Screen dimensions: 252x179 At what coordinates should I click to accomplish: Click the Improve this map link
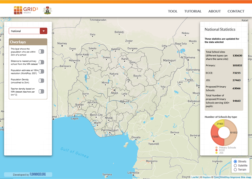241,177
